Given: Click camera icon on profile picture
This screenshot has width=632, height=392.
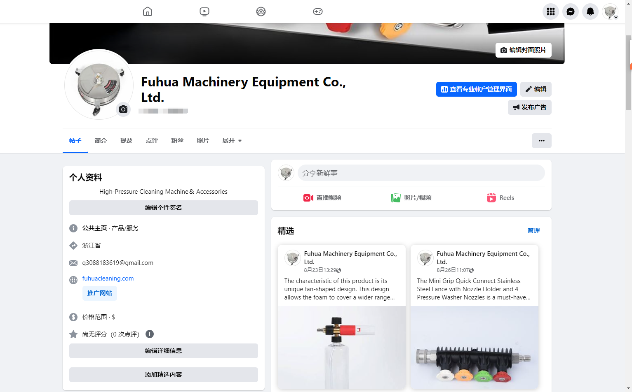Looking at the screenshot, I should click(123, 109).
